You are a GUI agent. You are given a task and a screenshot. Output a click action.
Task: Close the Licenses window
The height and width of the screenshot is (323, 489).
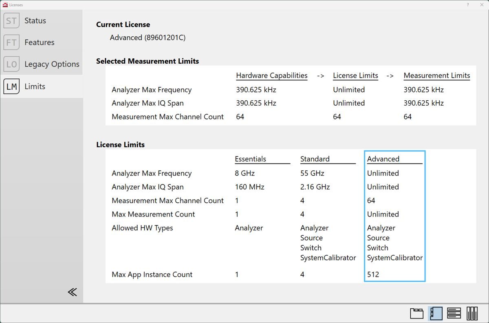pos(481,4)
